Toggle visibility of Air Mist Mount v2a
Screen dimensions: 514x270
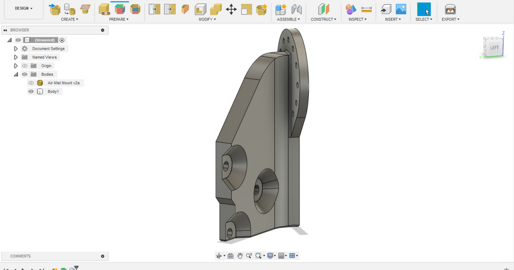point(31,83)
